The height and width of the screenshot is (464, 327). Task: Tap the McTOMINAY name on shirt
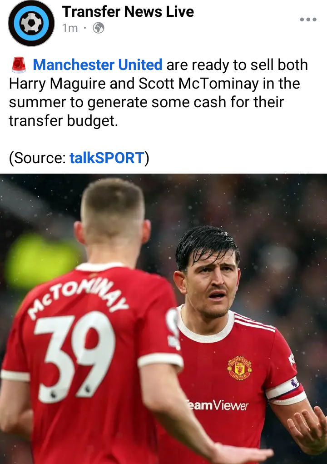pyautogui.click(x=79, y=298)
